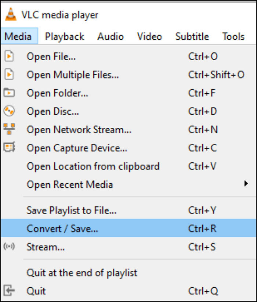Image resolution: width=257 pixels, height=302 pixels.
Task: Click the Open Capture Device icon
Action: coord(9,148)
